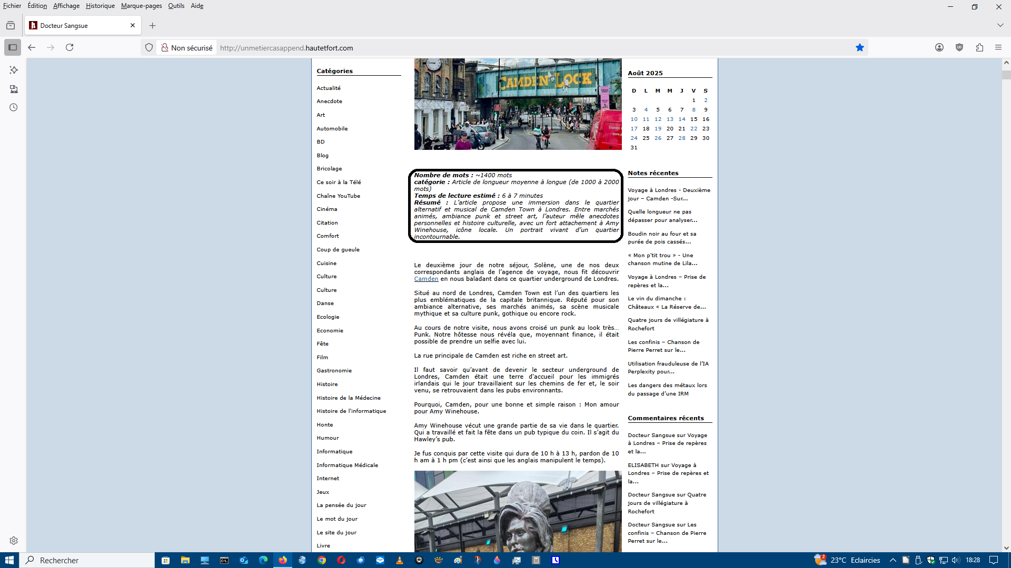Open a new tab with plus button
This screenshot has height=568, width=1011.
click(x=152, y=25)
